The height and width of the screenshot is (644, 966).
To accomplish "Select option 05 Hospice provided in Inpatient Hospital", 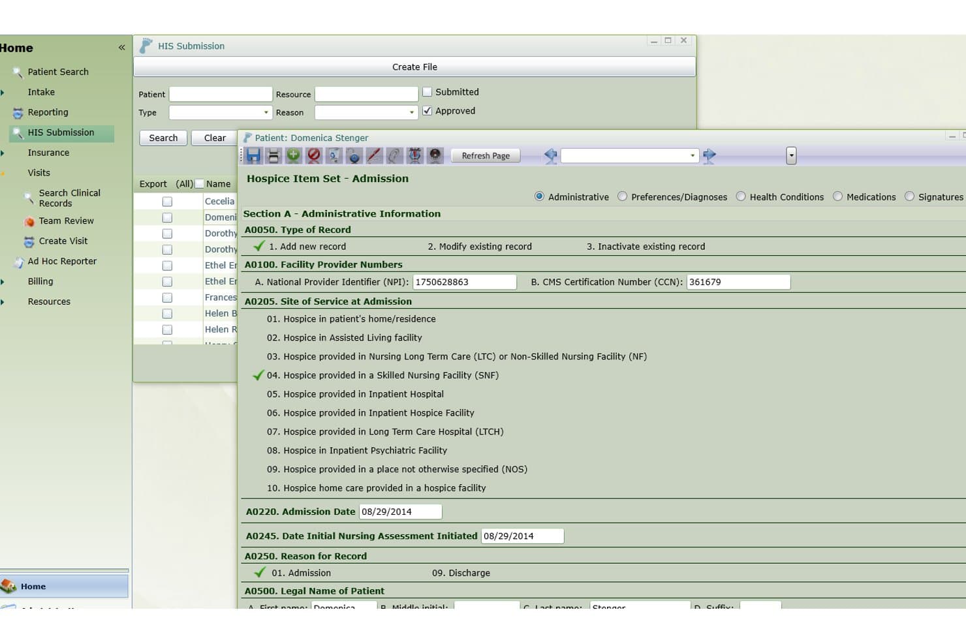I will click(x=355, y=394).
